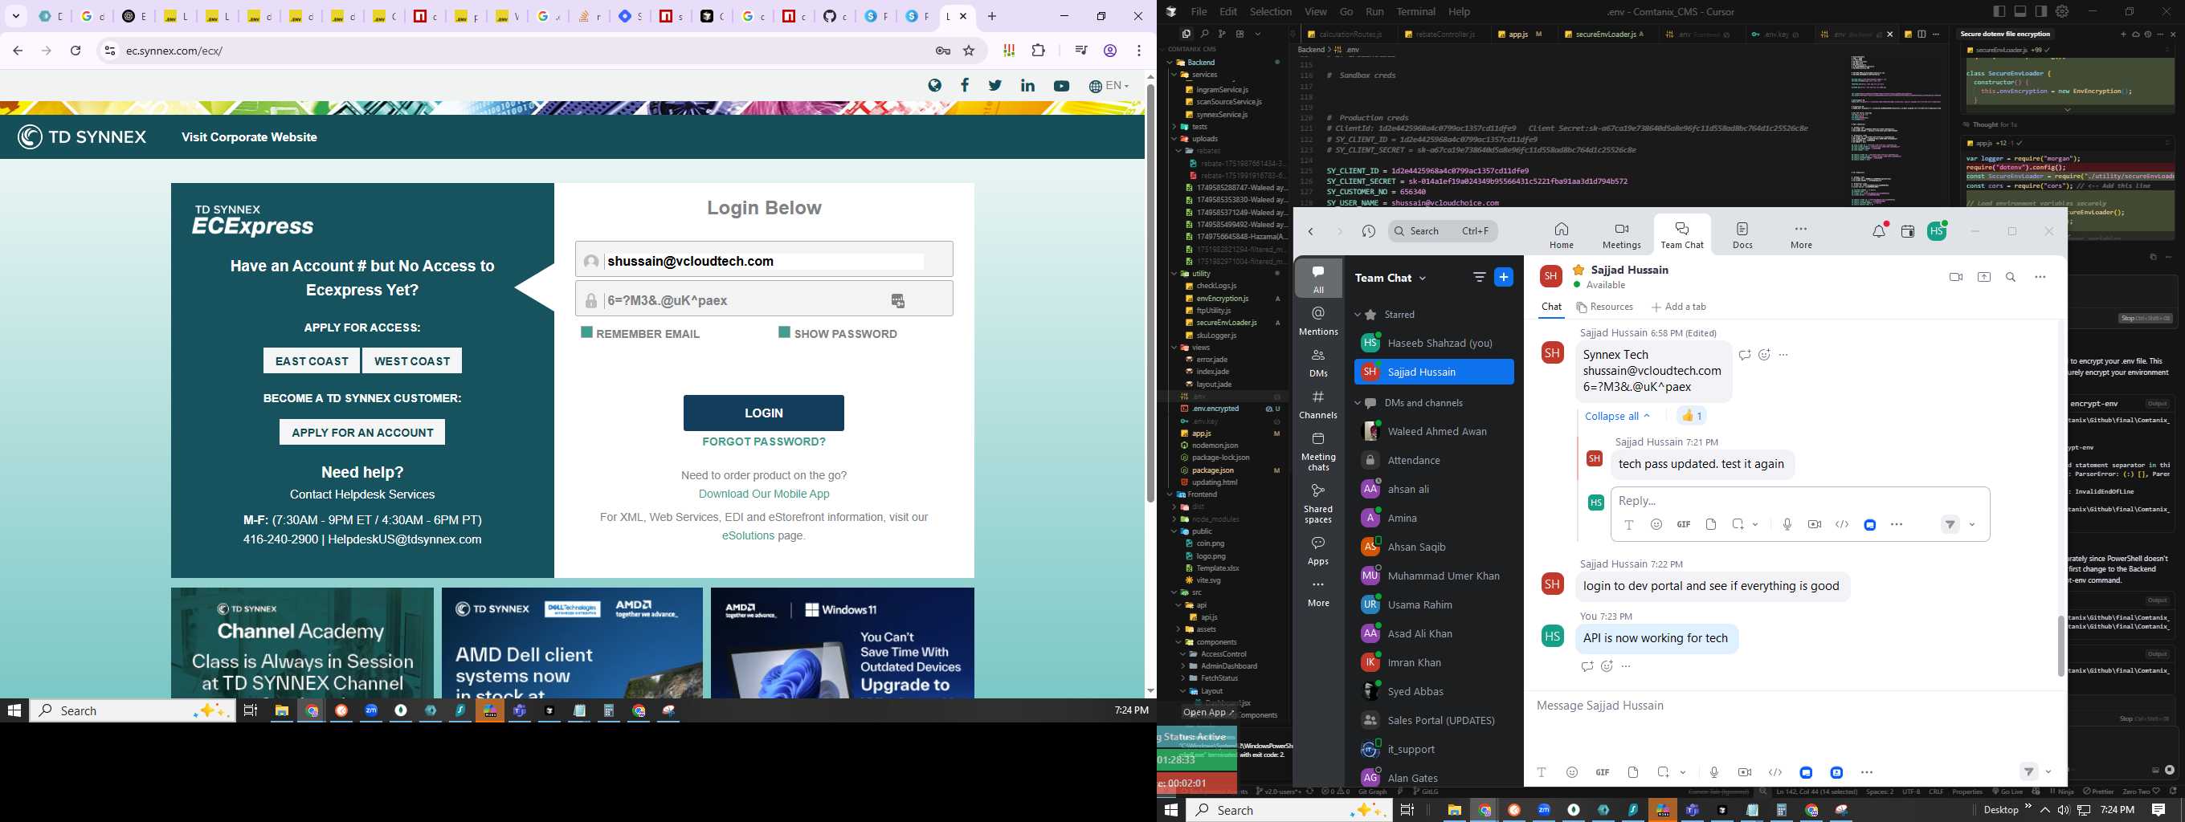Click the Collapse all link in chat thread
Screen dimensions: 2185x822
tap(1618, 416)
